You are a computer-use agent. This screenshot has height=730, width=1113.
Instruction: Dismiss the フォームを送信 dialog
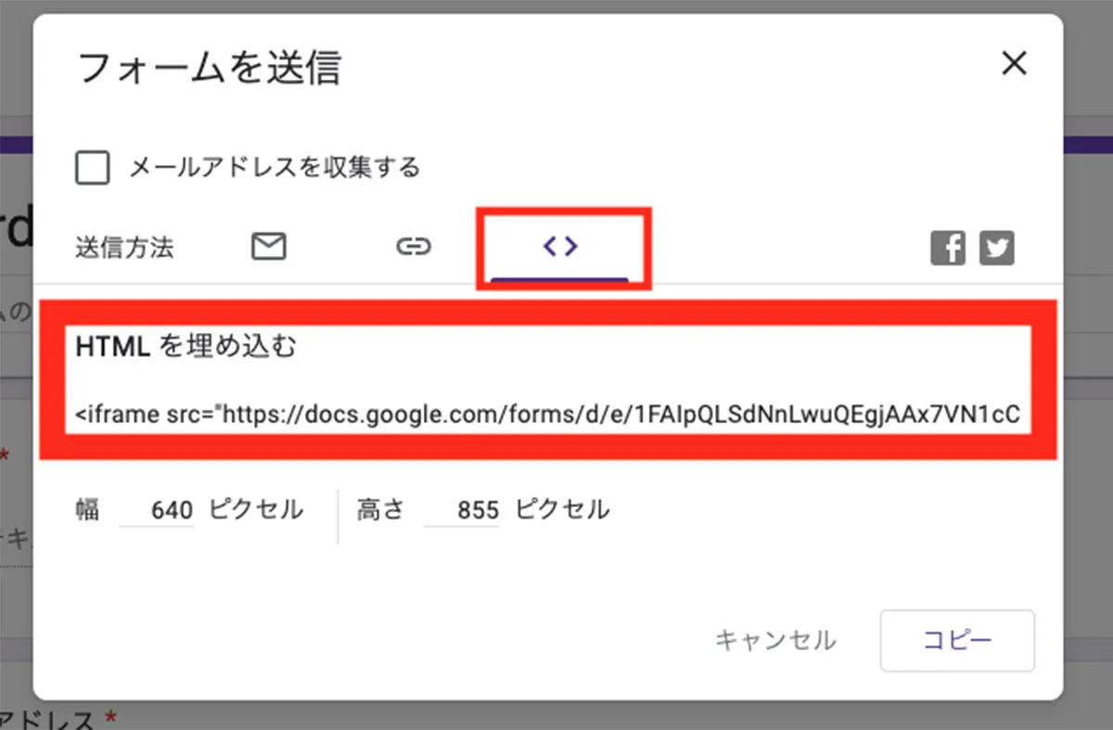point(1015,64)
